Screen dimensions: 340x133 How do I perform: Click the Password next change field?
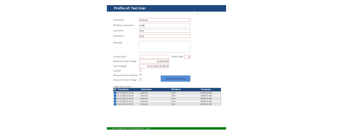click(154, 61)
